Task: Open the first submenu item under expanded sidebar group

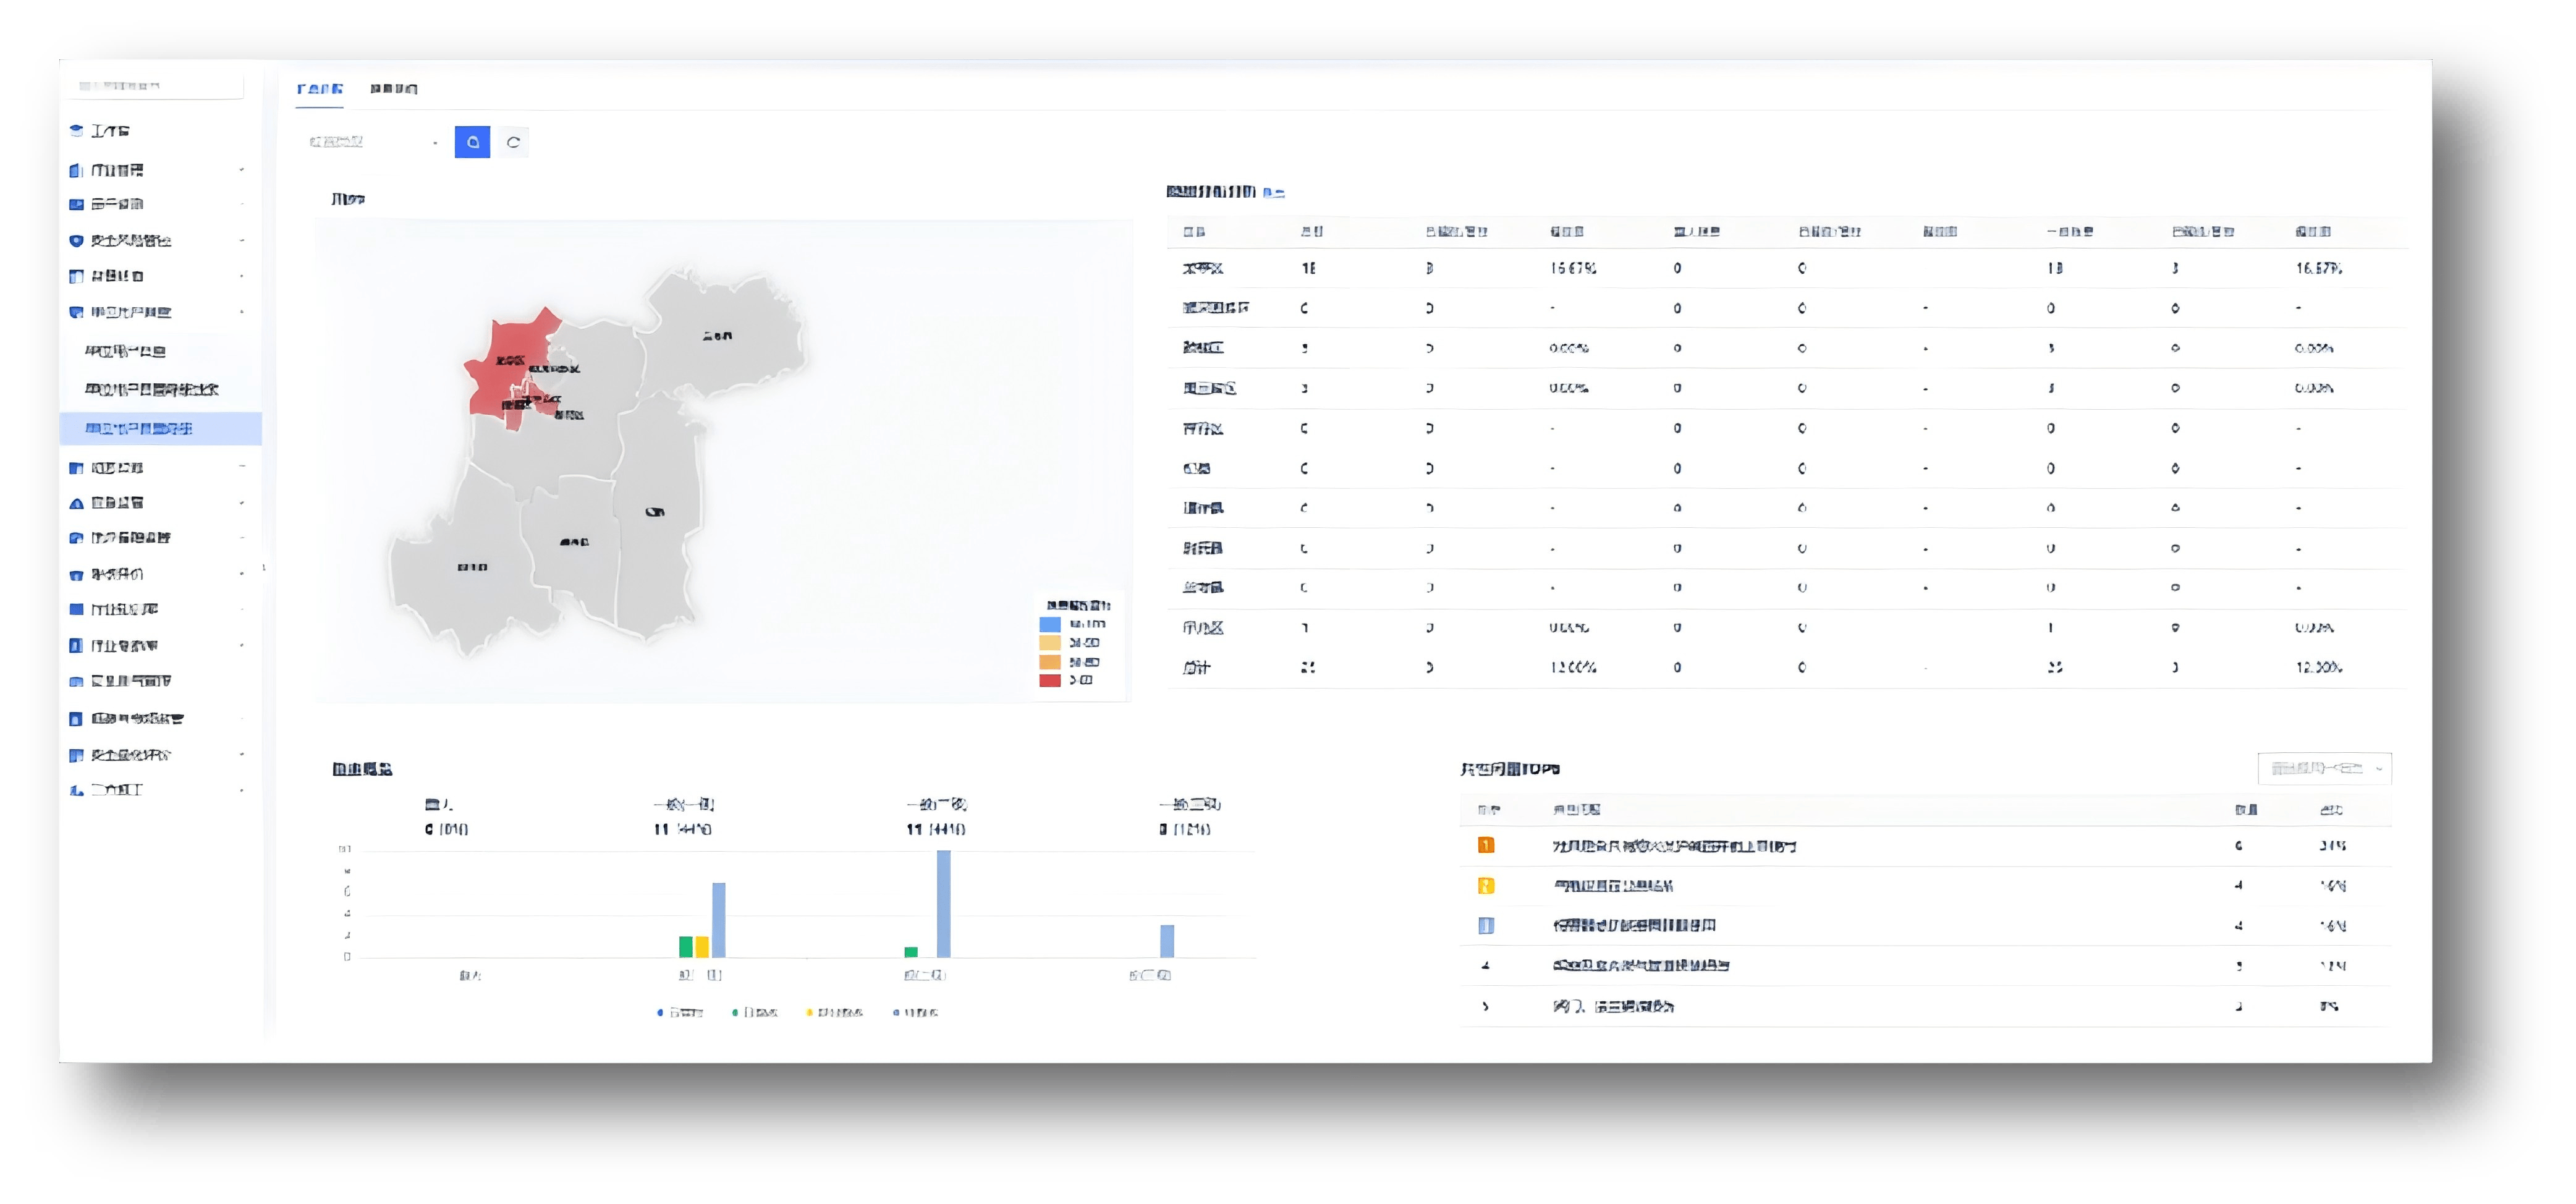Action: tap(125, 351)
